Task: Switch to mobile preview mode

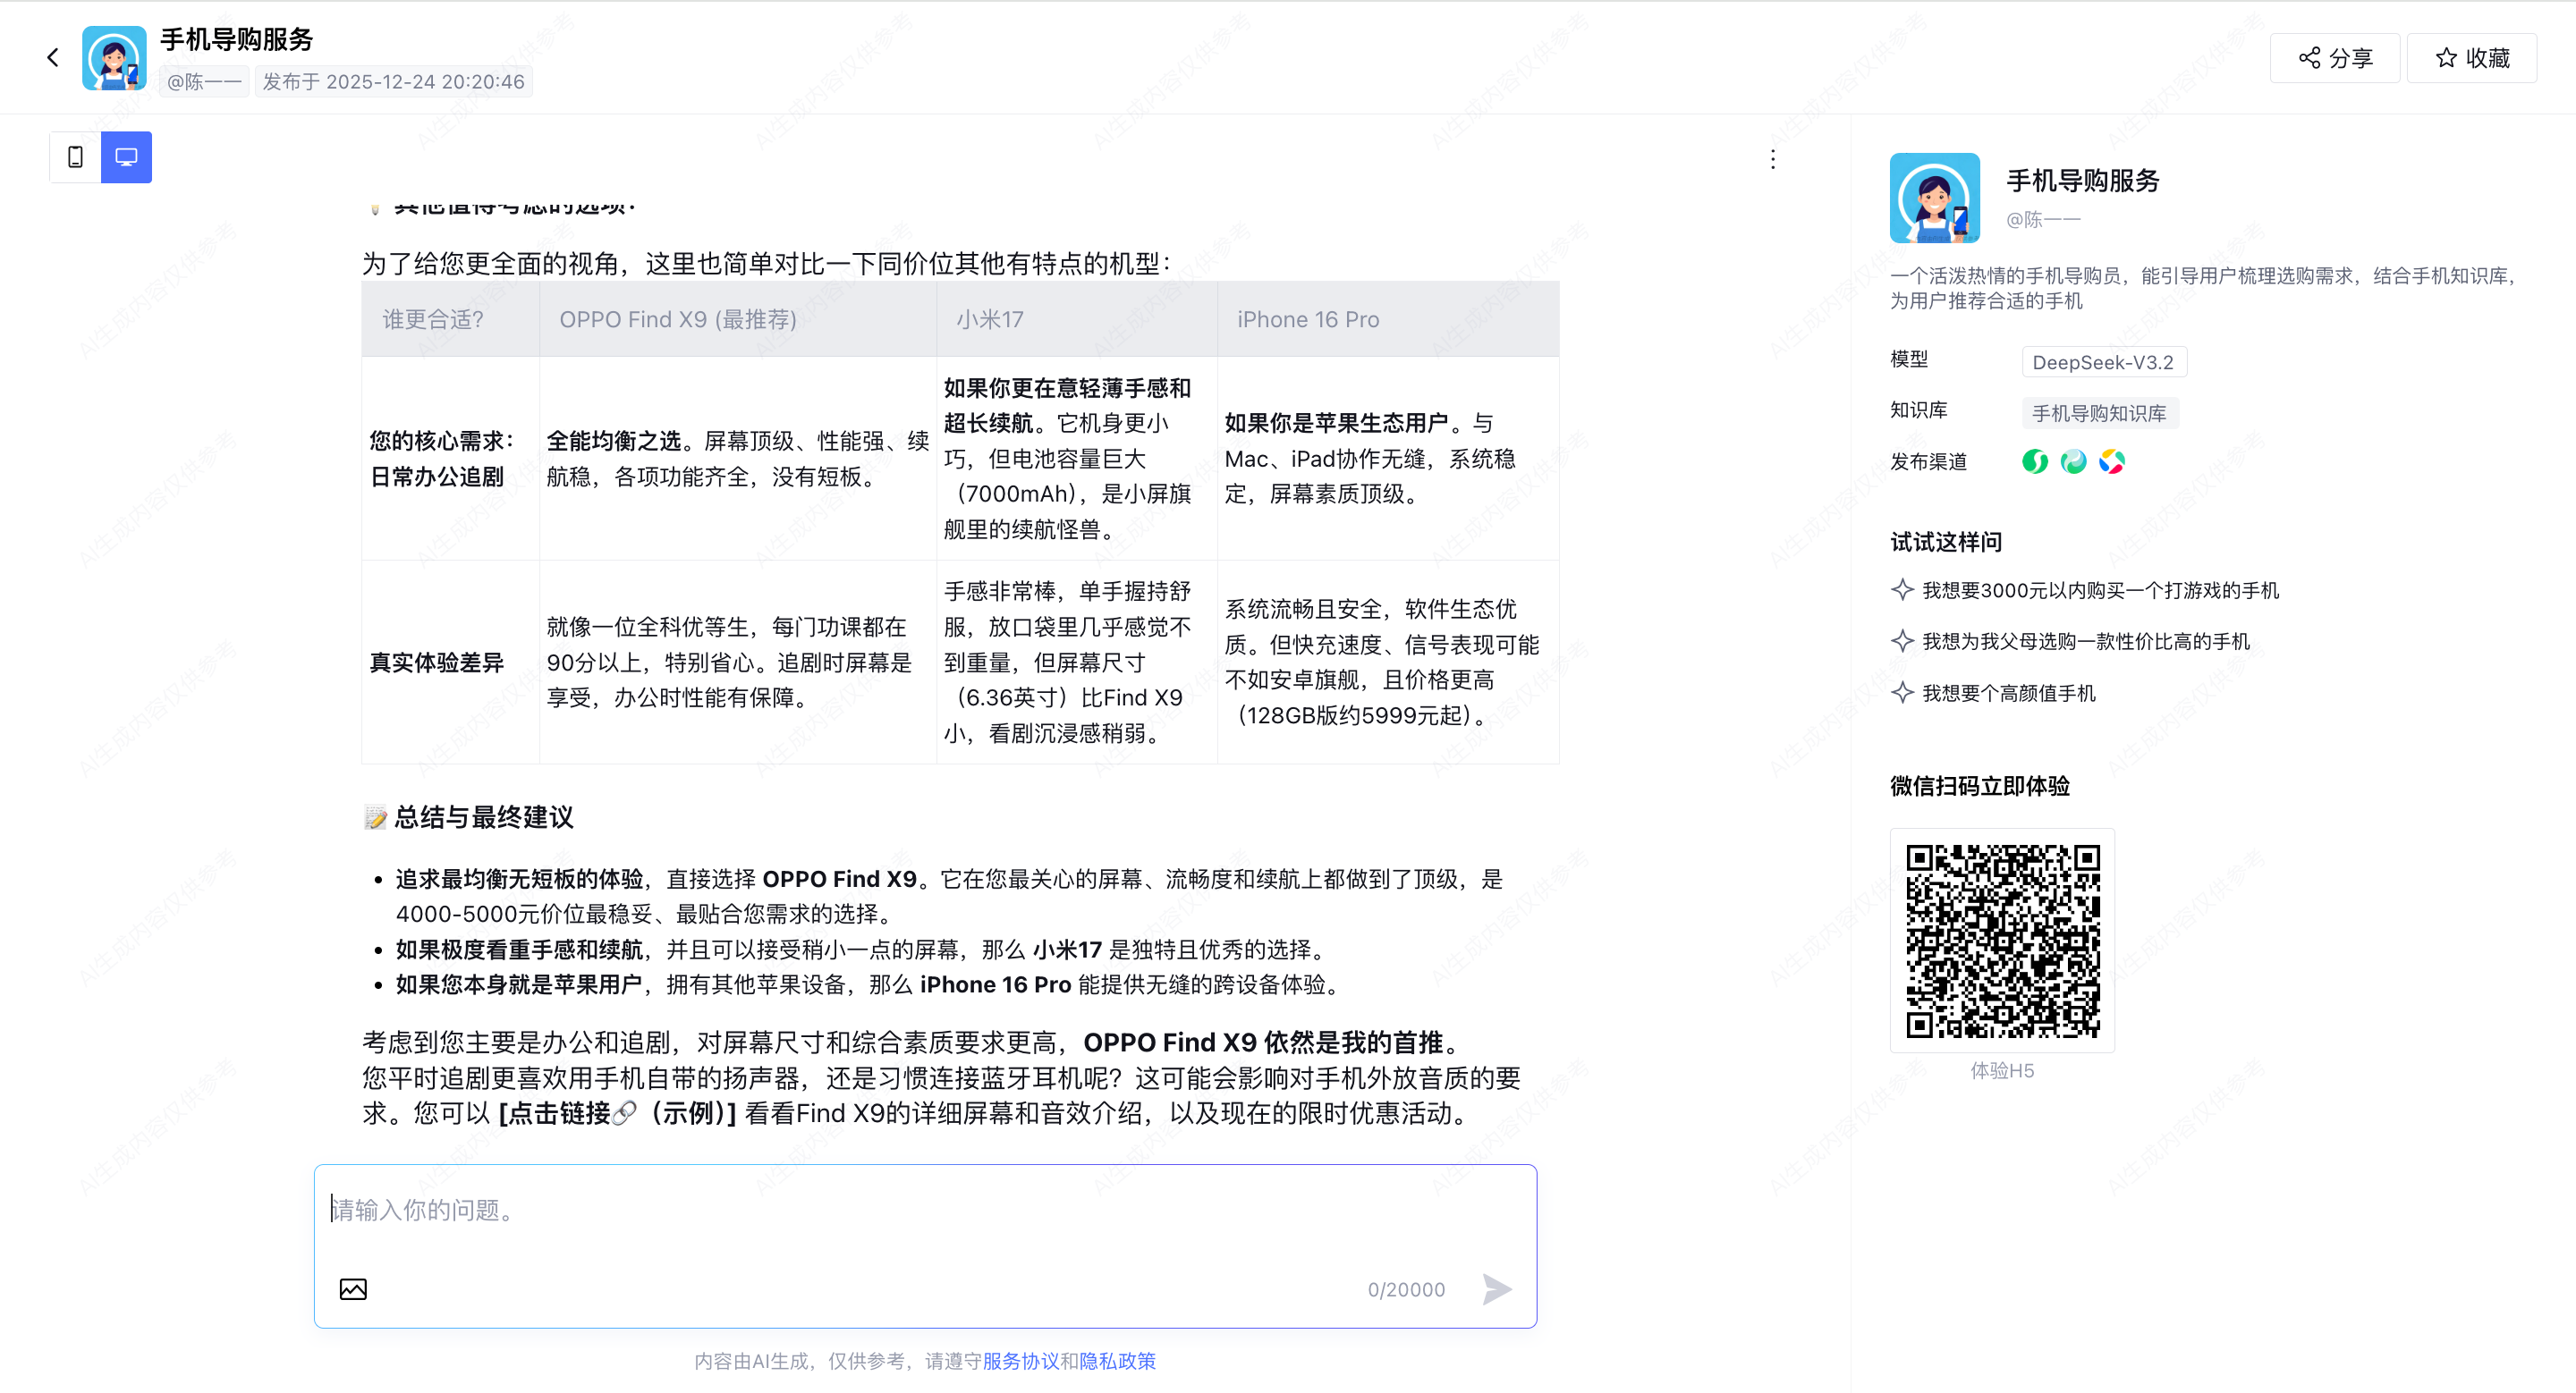Action: click(x=75, y=156)
